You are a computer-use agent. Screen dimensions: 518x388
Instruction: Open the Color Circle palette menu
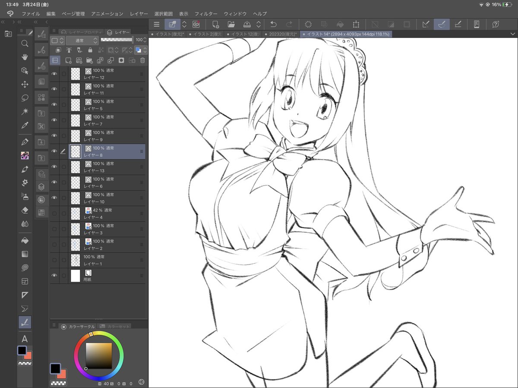coord(54,326)
